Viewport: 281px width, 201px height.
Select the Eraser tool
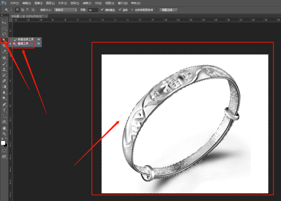4,81
